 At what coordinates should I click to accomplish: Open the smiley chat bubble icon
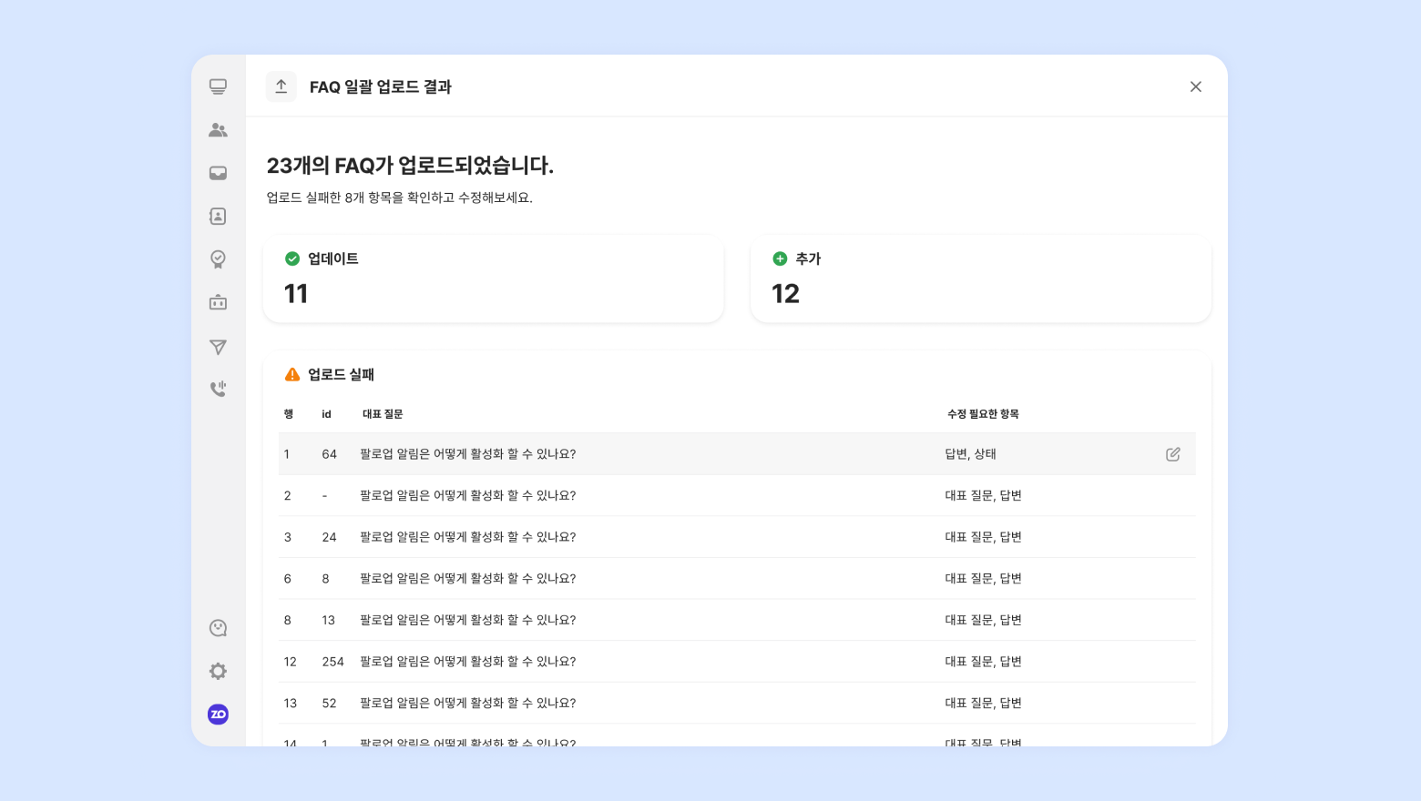(x=218, y=628)
